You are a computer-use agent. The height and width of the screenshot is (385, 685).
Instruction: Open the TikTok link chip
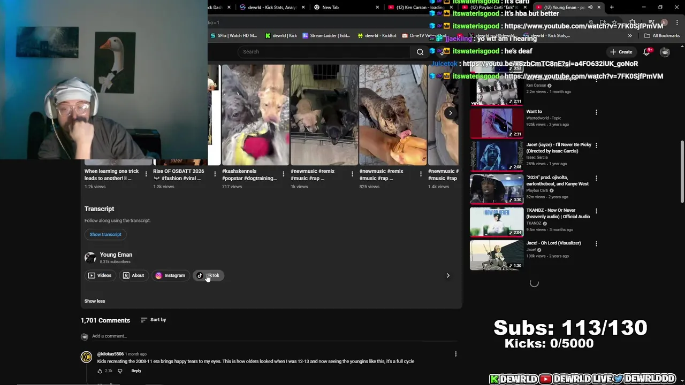(x=208, y=275)
